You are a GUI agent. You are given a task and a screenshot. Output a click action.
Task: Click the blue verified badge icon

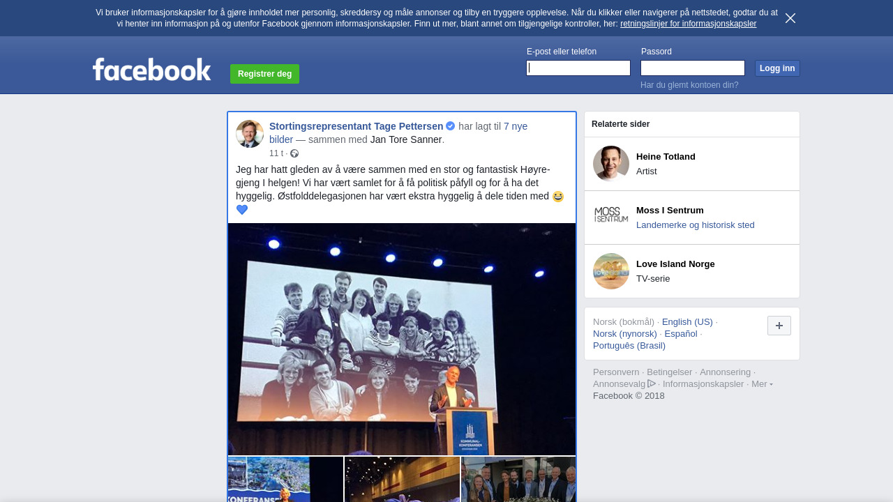(451, 126)
